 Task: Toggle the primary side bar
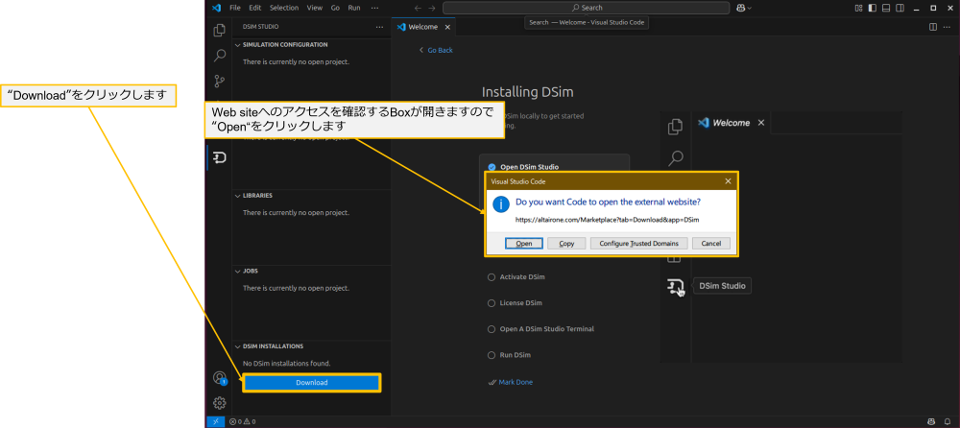pyautogui.click(x=872, y=8)
